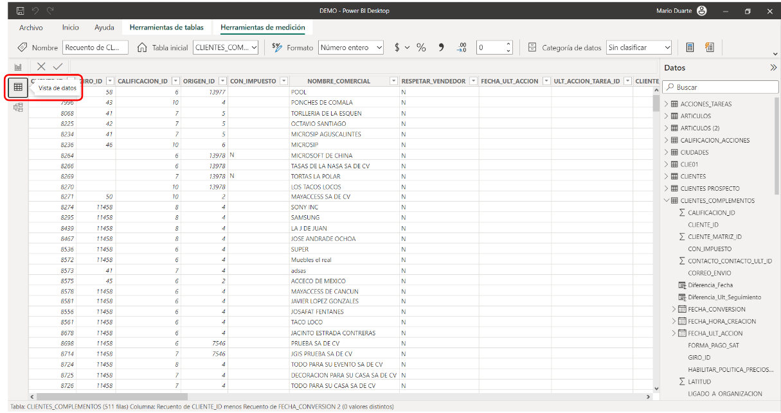Switch to Report view in left sidebar
781x413 pixels.
[18, 67]
